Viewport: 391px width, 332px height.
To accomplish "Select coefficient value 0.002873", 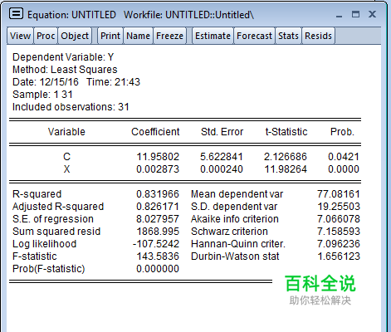I will 158,169.
